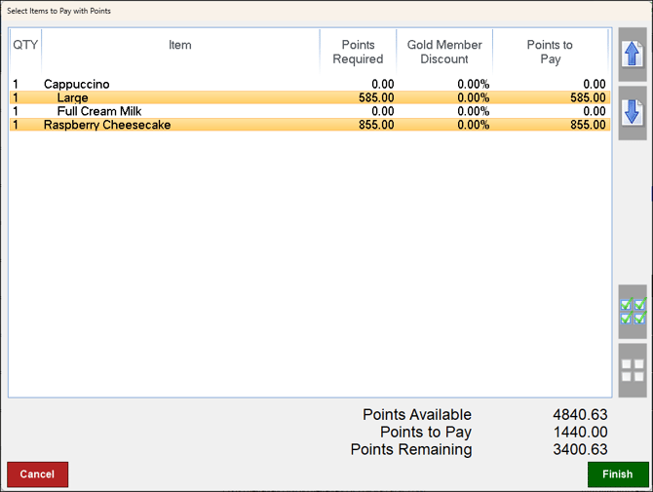Click the Points Required column header
This screenshot has height=492, width=653.
point(358,52)
